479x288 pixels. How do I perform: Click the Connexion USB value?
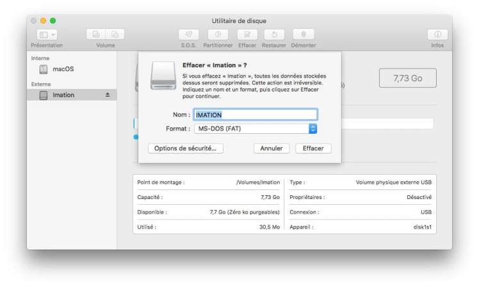[x=426, y=212]
